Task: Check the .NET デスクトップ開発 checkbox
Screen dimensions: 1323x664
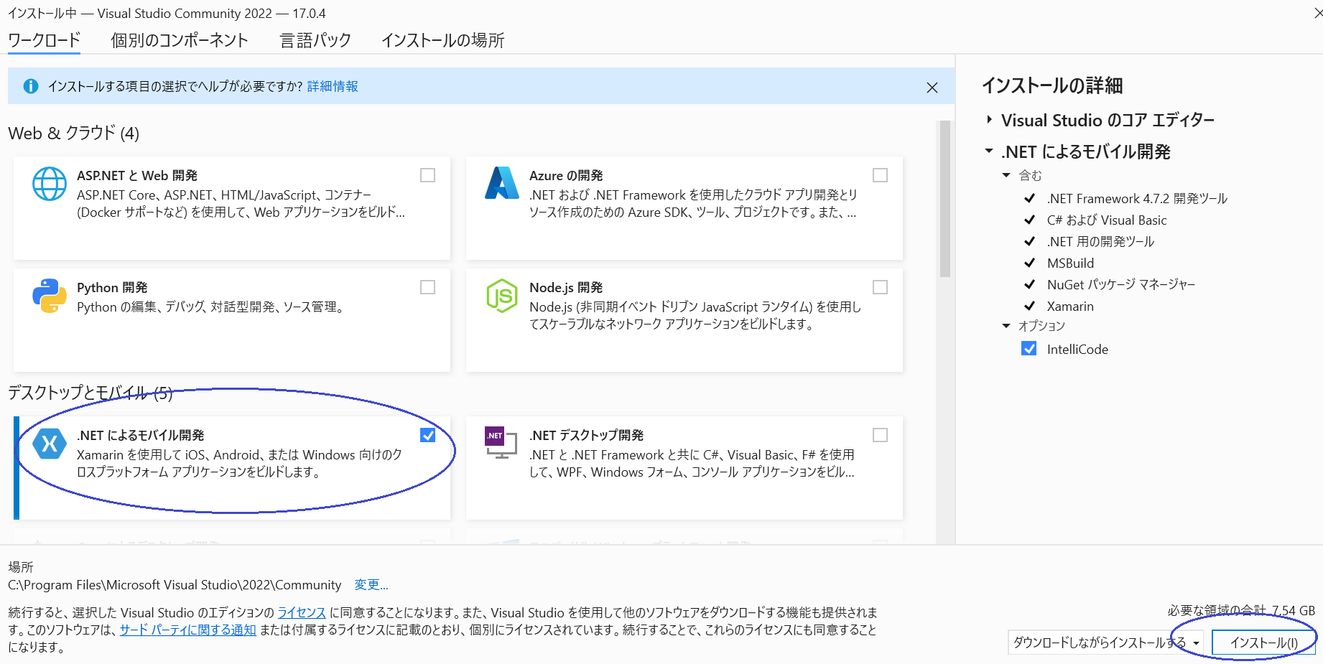Action: pos(880,435)
